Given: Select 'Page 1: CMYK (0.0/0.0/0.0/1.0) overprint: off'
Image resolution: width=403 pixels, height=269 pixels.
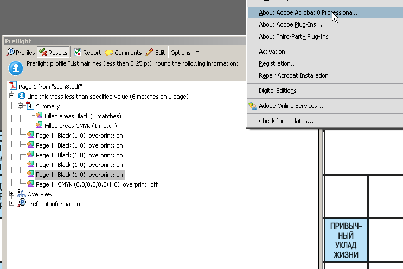Looking at the screenshot, I should point(97,184).
